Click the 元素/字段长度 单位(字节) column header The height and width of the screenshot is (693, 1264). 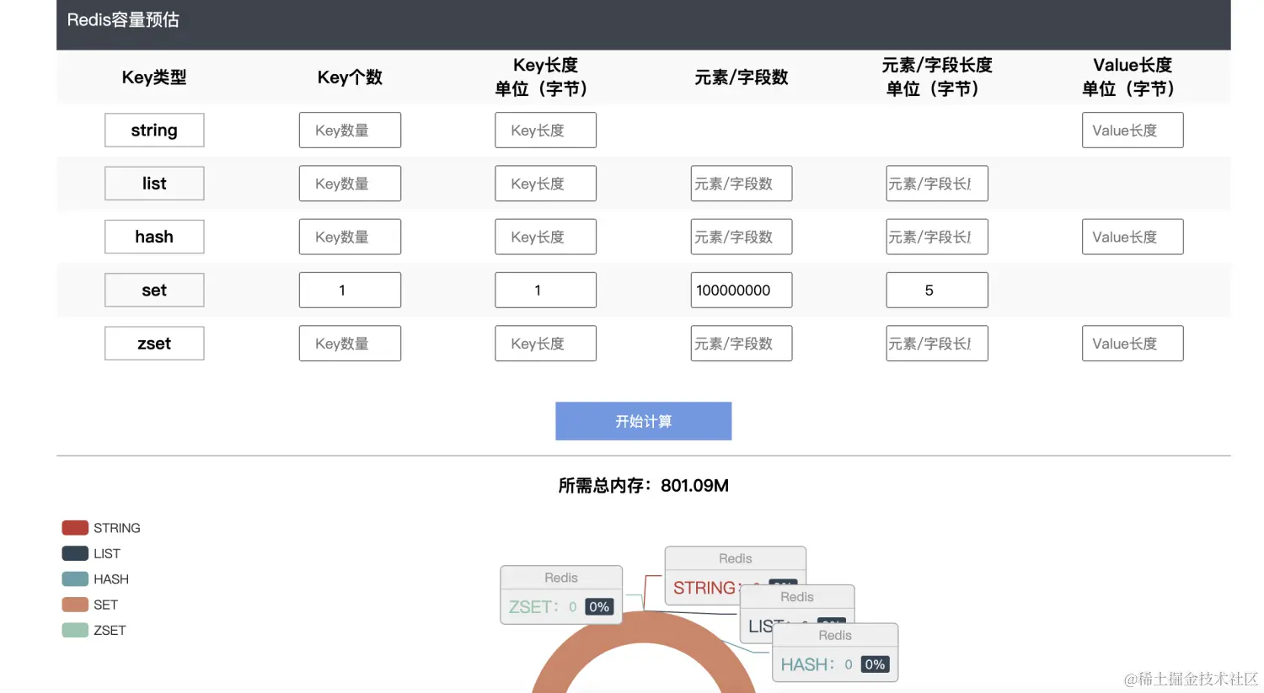pyautogui.click(x=937, y=77)
